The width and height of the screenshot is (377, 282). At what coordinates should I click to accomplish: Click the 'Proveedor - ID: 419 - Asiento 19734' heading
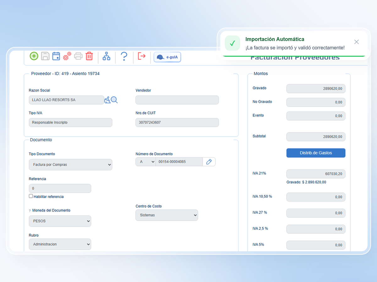(x=65, y=74)
